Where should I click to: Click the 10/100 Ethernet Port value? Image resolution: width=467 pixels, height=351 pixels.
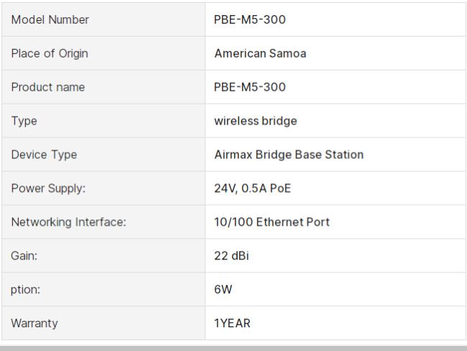(x=272, y=222)
